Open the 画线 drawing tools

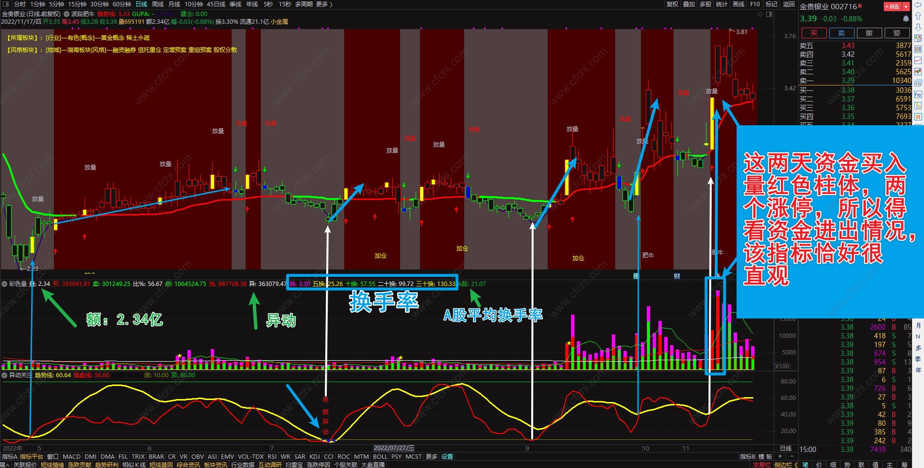(739, 4)
